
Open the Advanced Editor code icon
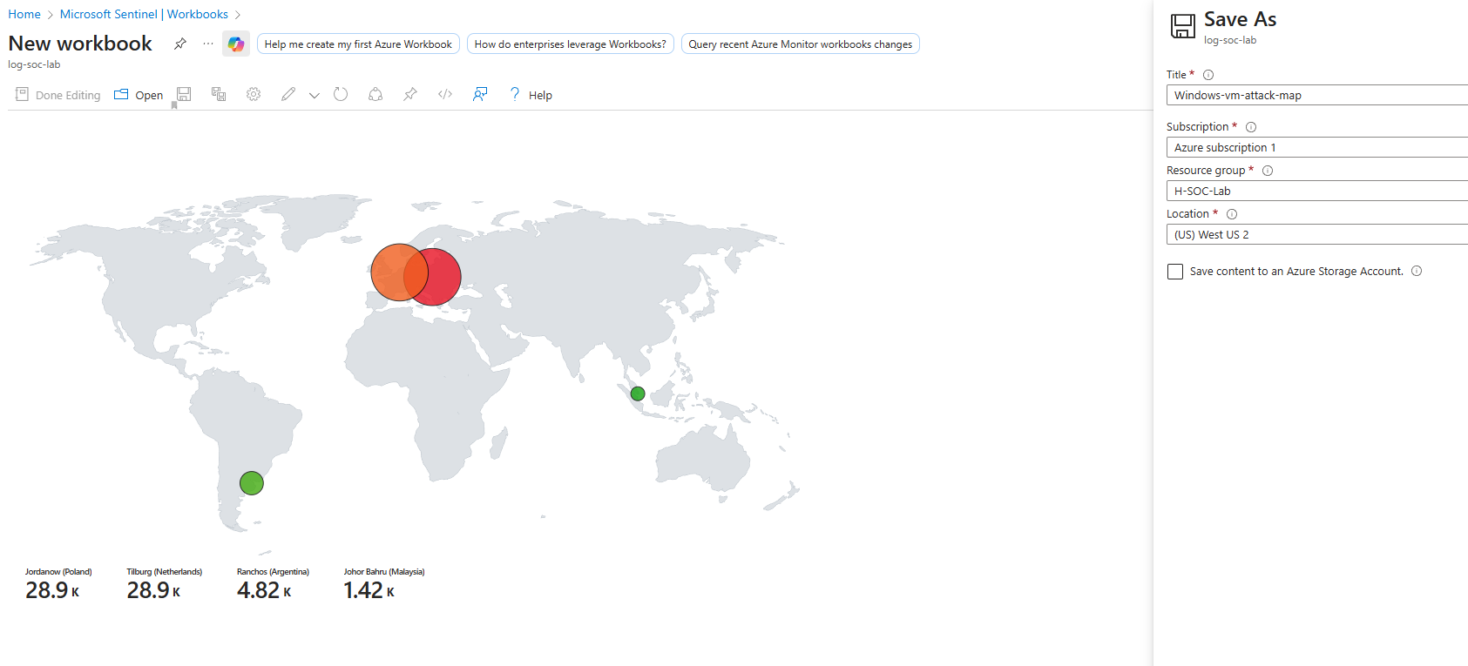445,94
